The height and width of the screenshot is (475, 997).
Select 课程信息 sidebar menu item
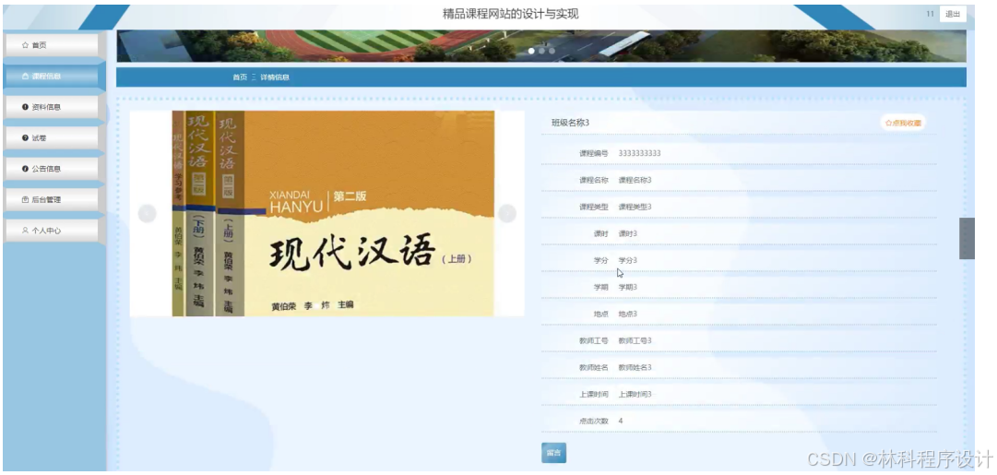point(51,77)
